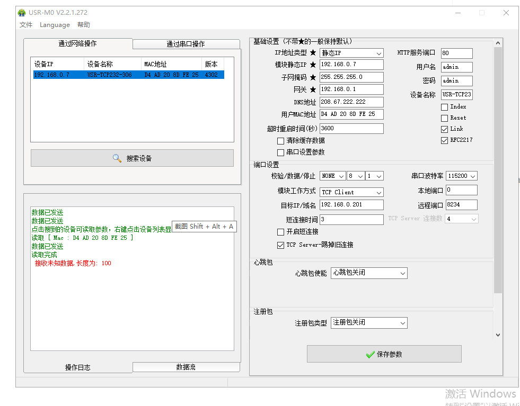Select device row 192.168.0.7 in list
The image size is (520, 406).
(127, 75)
